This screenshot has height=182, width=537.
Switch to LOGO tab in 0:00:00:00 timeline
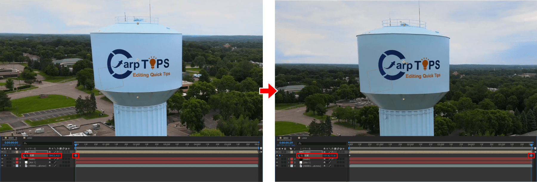(30, 138)
